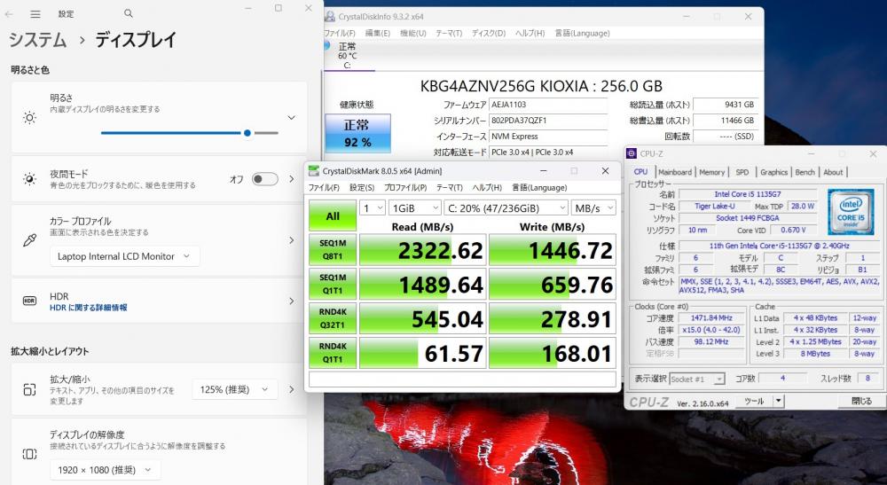Toggle the night mode switch
This screenshot has width=887, height=485.
tap(264, 179)
